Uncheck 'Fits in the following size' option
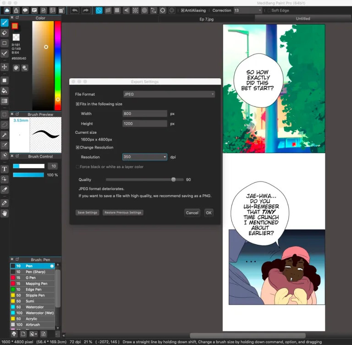352x345 pixels. point(77,104)
